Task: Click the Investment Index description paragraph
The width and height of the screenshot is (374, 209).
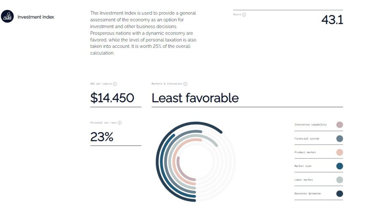Action: coord(143,33)
